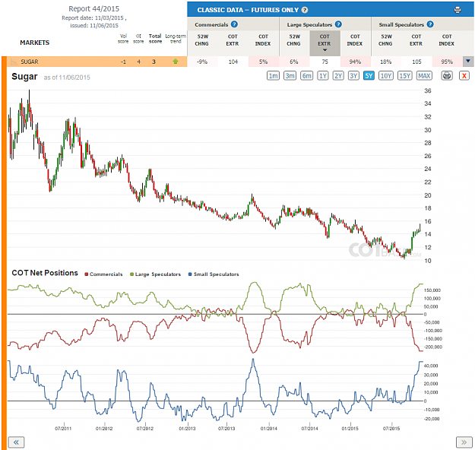This screenshot has width=475, height=450.
Task: Sort by Commercials COT INDEX column
Action: pos(263,40)
